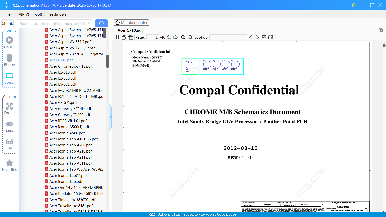Select Acer Gateway ID49C.pdf
Image resolution: width=386 pixels, height=217 pixels.
pyautogui.click(x=70, y=115)
